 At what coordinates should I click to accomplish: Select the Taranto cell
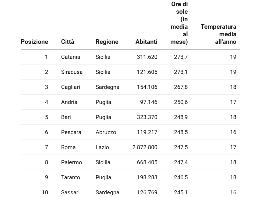point(71,177)
